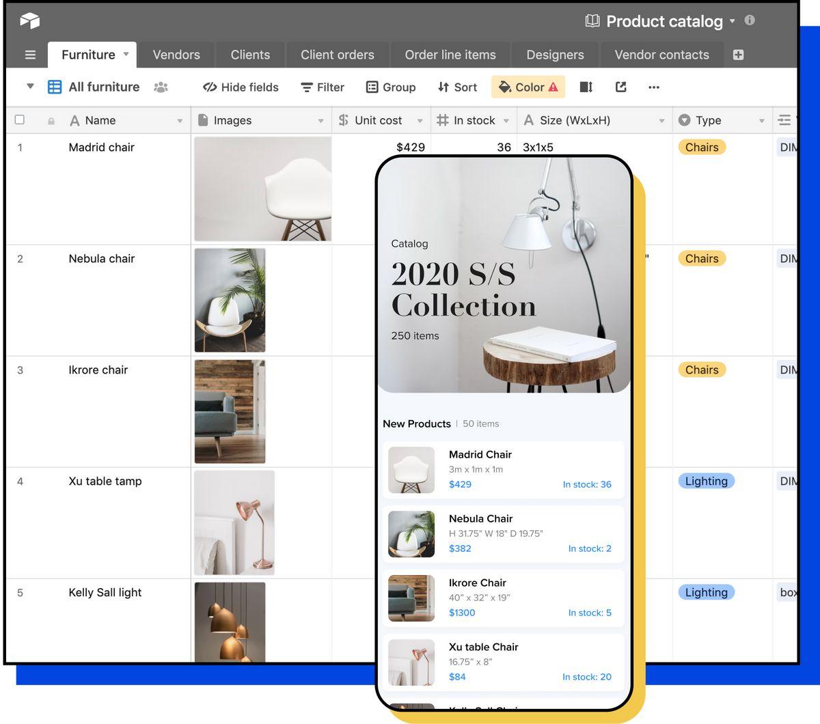Open the Color options button

528,87
